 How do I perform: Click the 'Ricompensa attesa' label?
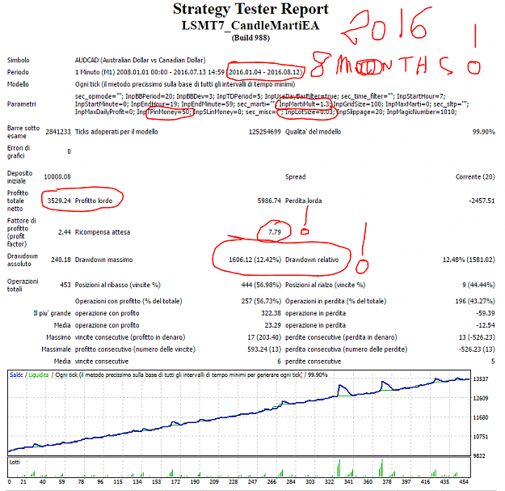(x=103, y=232)
